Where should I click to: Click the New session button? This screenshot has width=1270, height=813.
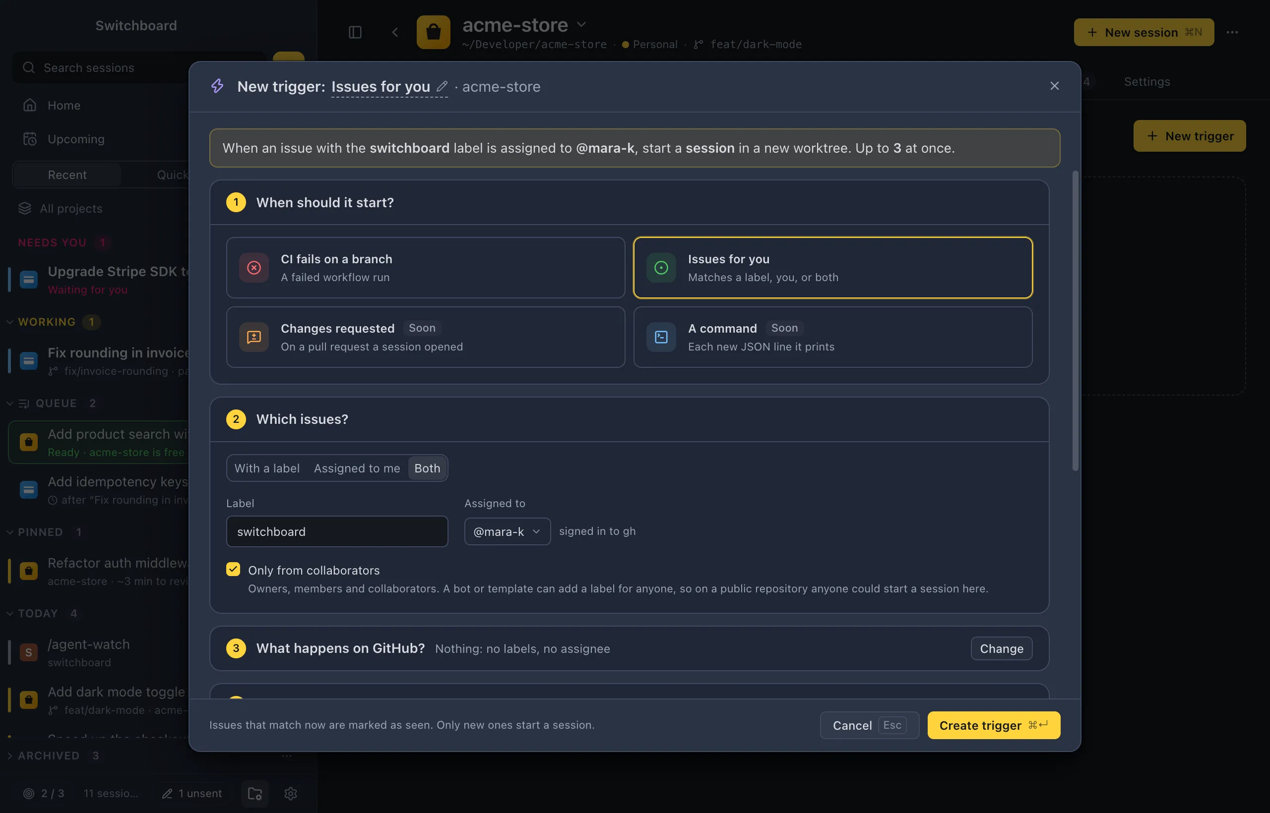tap(1143, 32)
